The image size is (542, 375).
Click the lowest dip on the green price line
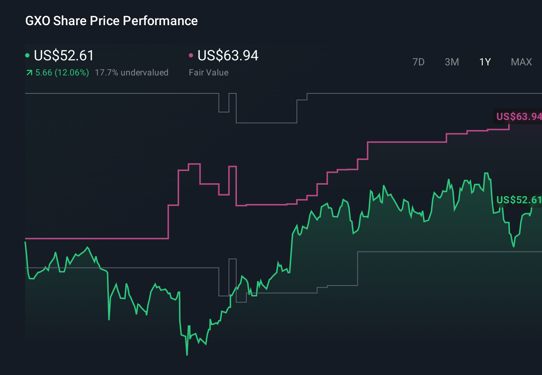click(187, 355)
